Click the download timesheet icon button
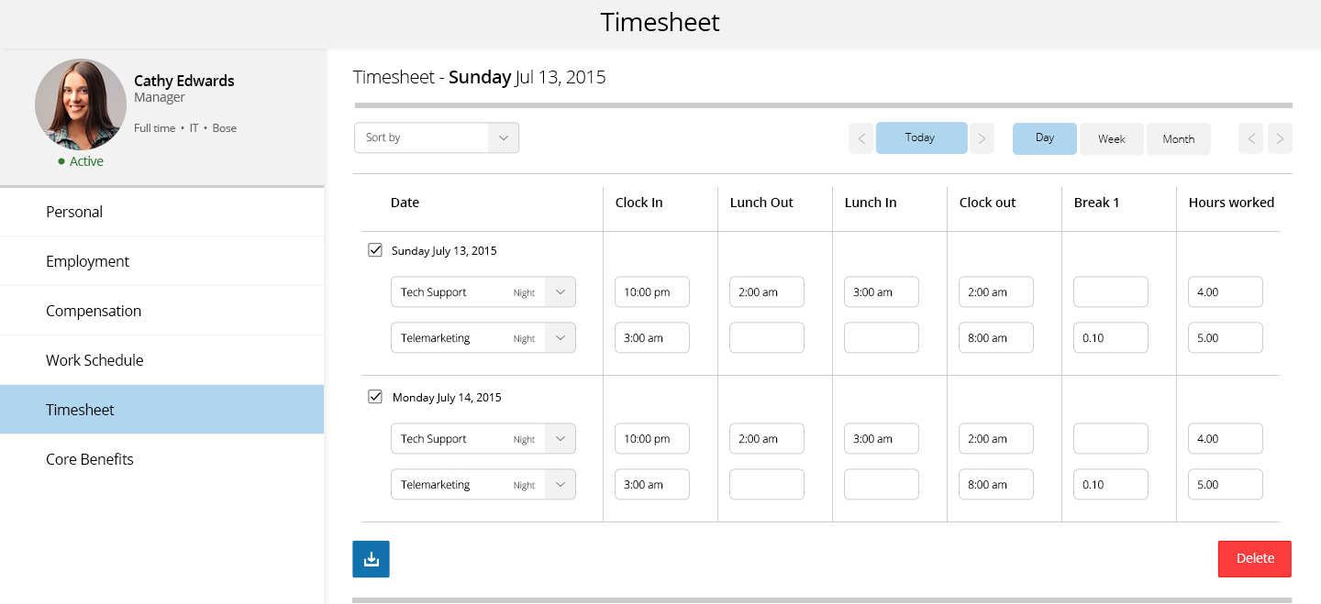1321x604 pixels. [x=371, y=559]
